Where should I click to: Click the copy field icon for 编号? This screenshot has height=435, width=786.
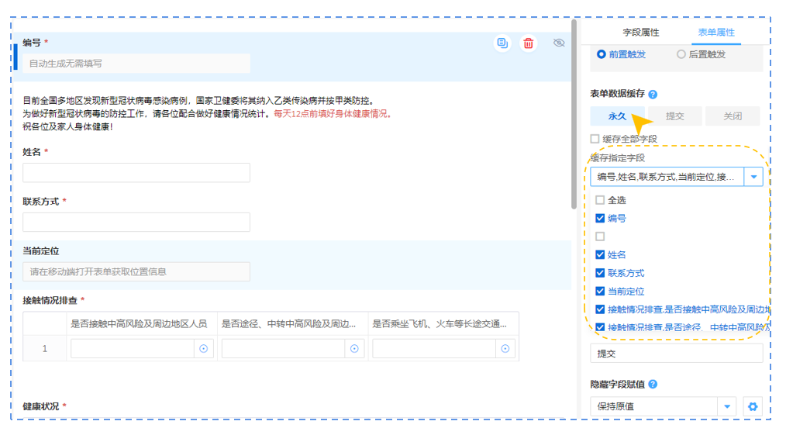[502, 43]
